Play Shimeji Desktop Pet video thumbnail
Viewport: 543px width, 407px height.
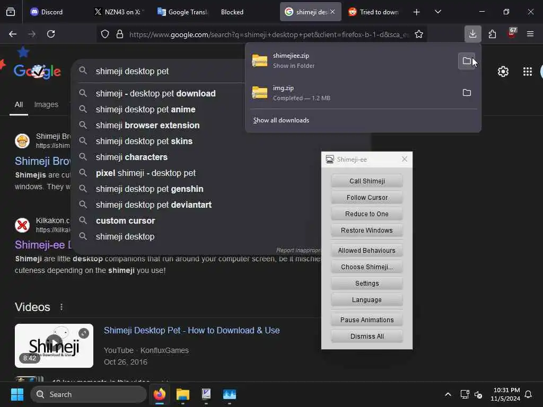[54, 346]
